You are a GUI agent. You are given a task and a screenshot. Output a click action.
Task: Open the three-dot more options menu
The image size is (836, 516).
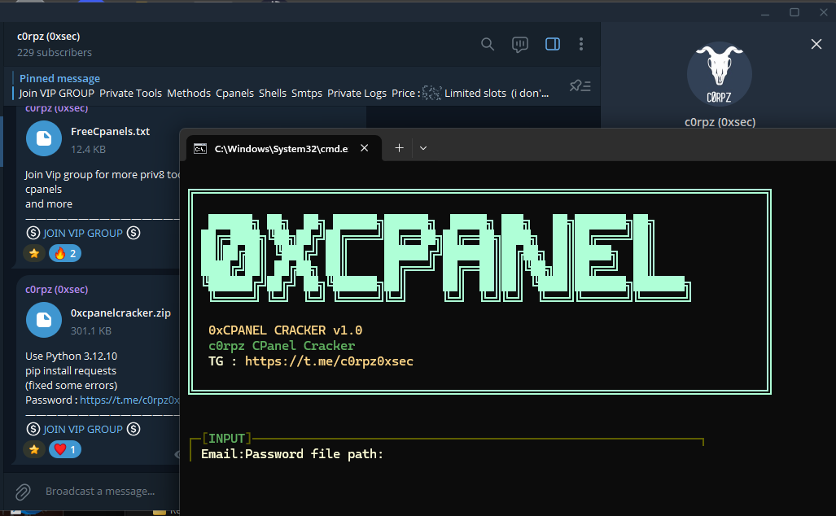tap(581, 44)
